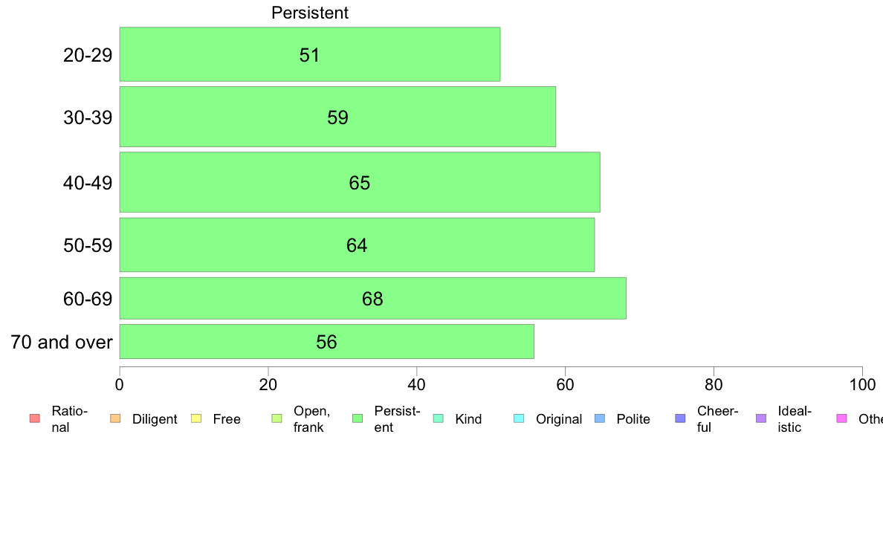The height and width of the screenshot is (547, 883).
Task: Select the yellow Free legend swatch
Action: [x=196, y=418]
